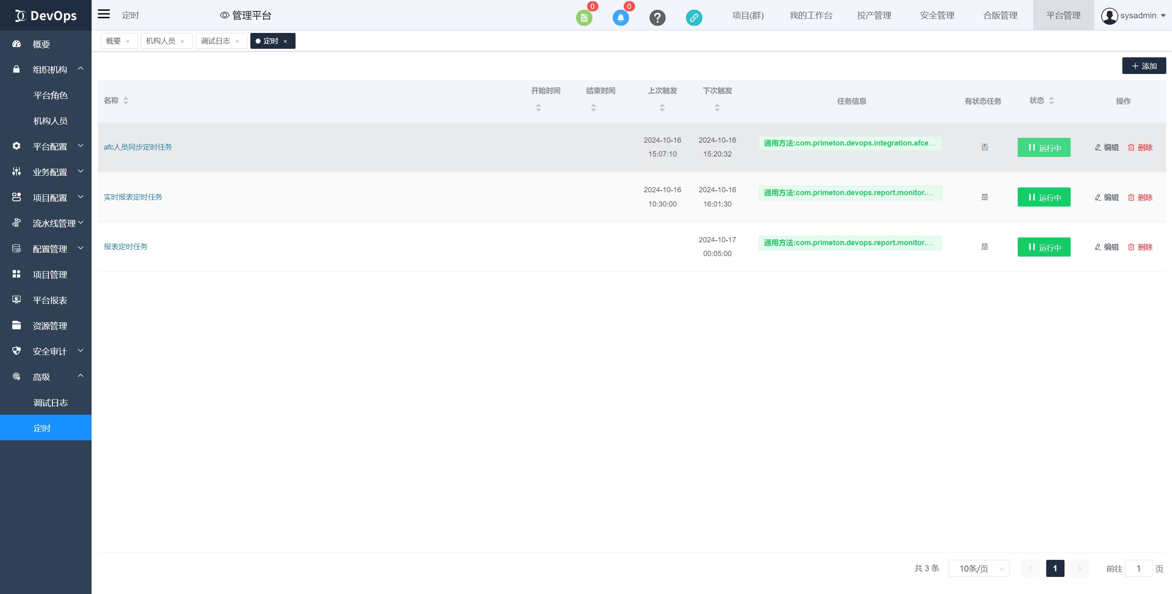Click the 添加 button
Image resolution: width=1172 pixels, height=594 pixels.
tap(1144, 66)
